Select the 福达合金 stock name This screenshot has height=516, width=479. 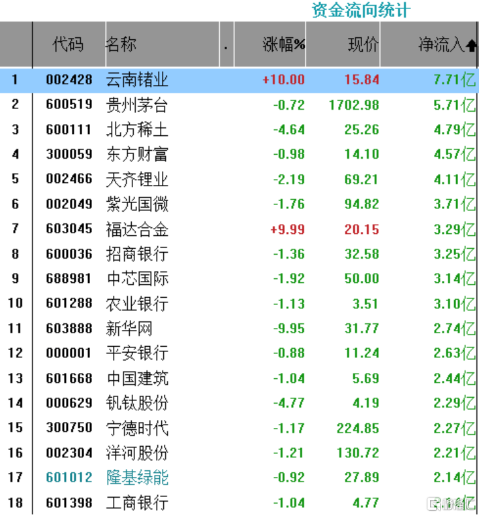(137, 229)
